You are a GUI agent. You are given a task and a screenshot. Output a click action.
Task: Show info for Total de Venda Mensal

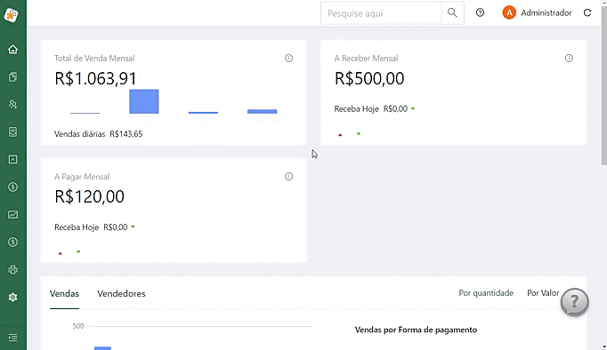tap(288, 59)
